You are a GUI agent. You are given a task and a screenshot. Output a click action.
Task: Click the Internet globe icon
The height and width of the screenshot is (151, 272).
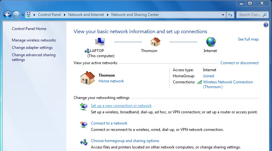click(x=211, y=42)
